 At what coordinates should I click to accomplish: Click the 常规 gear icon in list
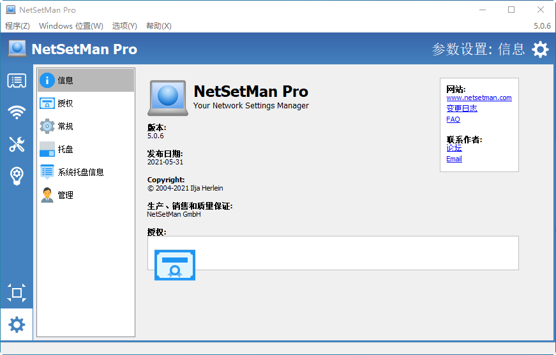click(47, 126)
